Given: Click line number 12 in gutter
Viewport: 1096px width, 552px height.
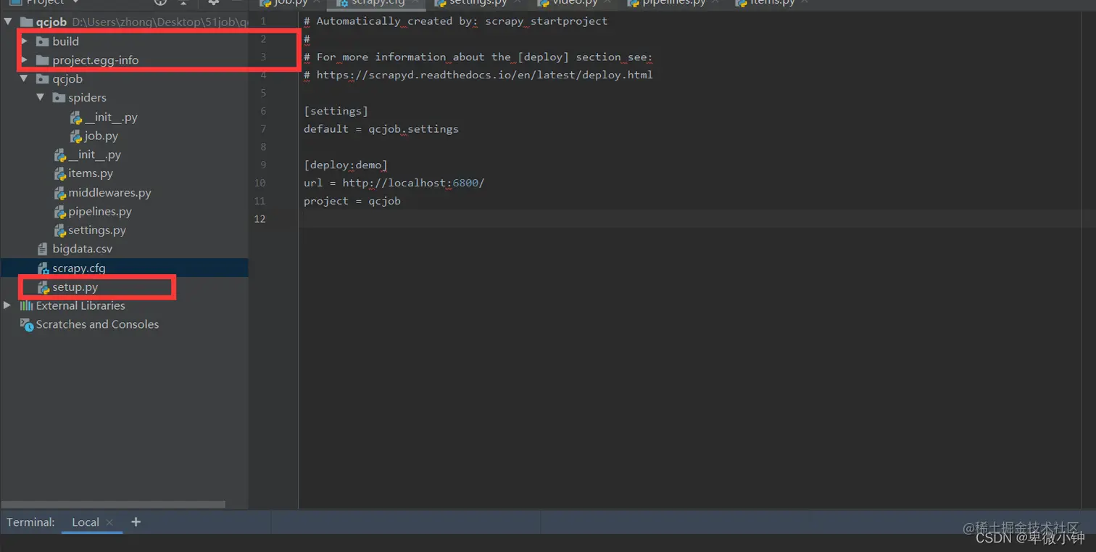Looking at the screenshot, I should click(260, 219).
